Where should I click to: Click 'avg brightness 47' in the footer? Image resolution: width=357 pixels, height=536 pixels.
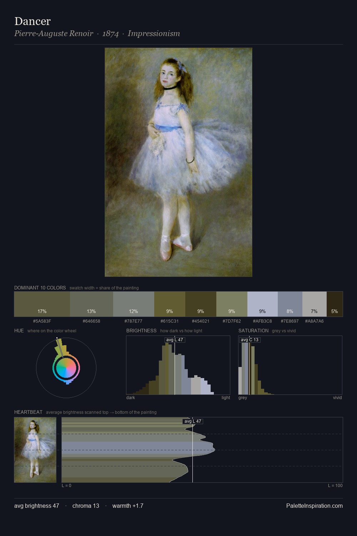coord(37,506)
